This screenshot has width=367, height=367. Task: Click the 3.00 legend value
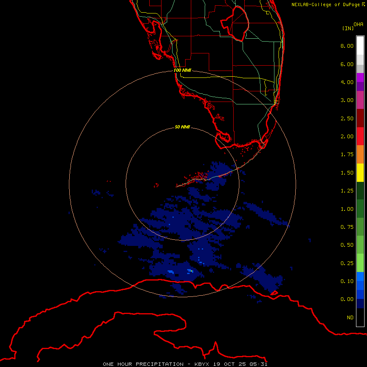pos(347,100)
